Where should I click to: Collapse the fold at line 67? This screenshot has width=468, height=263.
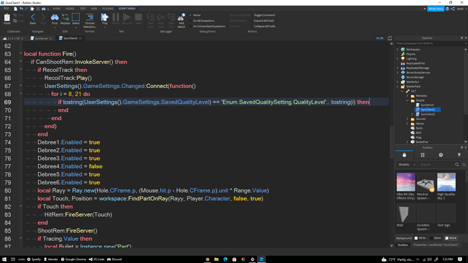(x=20, y=85)
